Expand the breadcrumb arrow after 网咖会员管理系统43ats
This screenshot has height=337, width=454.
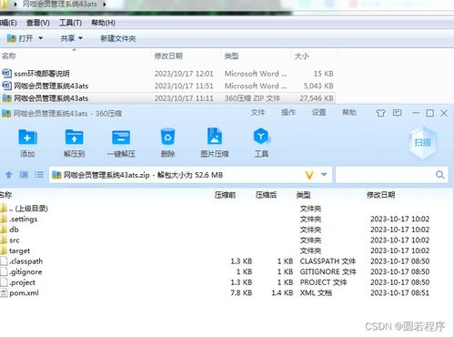[105, 5]
